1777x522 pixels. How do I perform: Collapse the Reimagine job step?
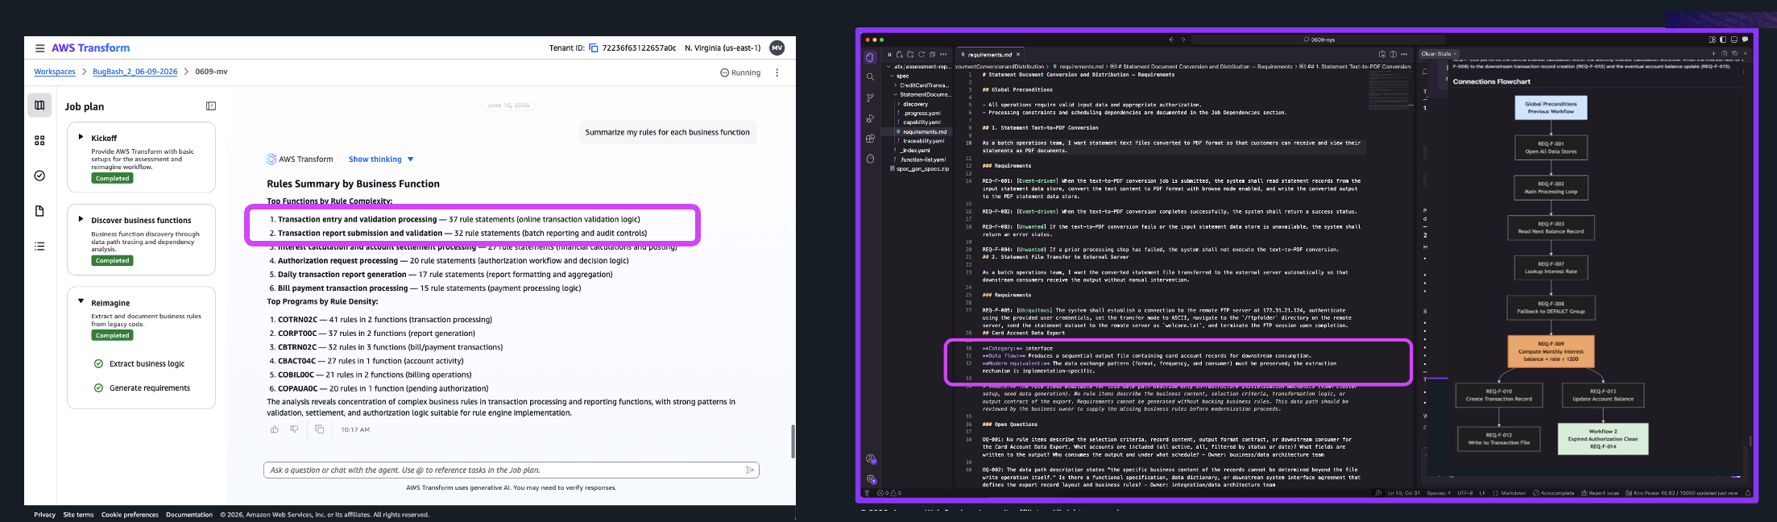coord(81,302)
